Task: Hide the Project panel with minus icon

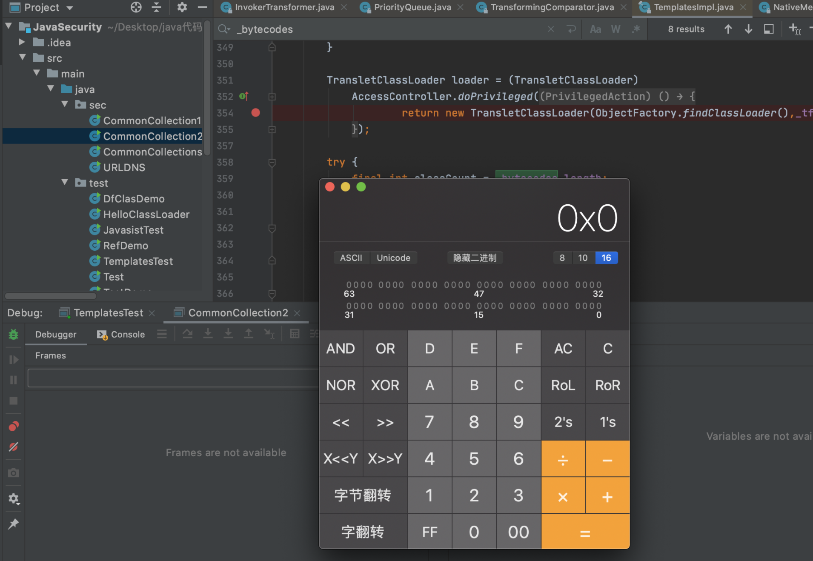Action: [x=203, y=7]
